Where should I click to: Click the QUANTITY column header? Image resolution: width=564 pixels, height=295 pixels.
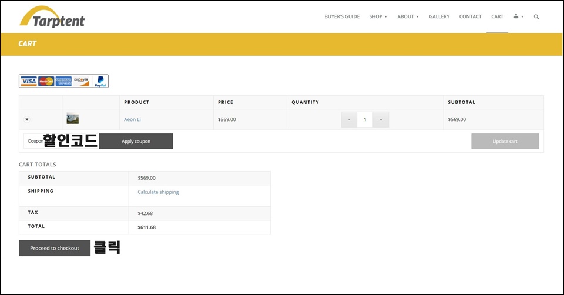click(x=305, y=102)
